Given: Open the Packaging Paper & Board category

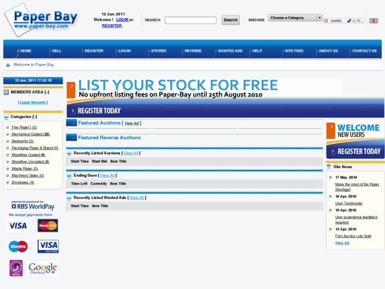Looking at the screenshot, I should click(x=35, y=148).
